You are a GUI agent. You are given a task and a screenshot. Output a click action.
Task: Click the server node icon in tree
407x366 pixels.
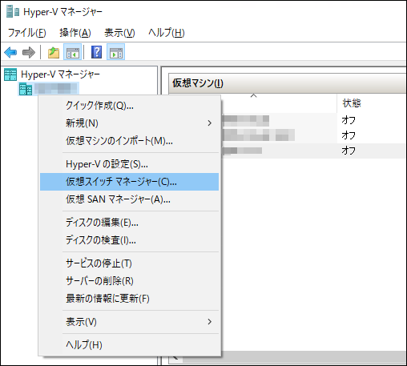pos(26,89)
